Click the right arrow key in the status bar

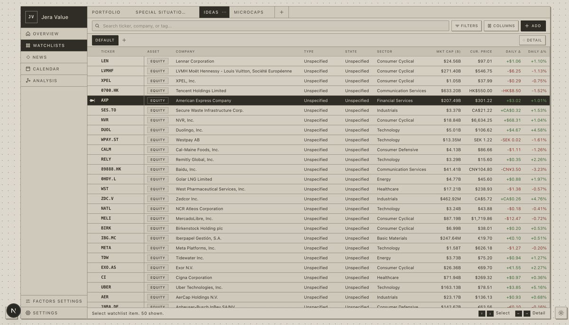coord(527,313)
